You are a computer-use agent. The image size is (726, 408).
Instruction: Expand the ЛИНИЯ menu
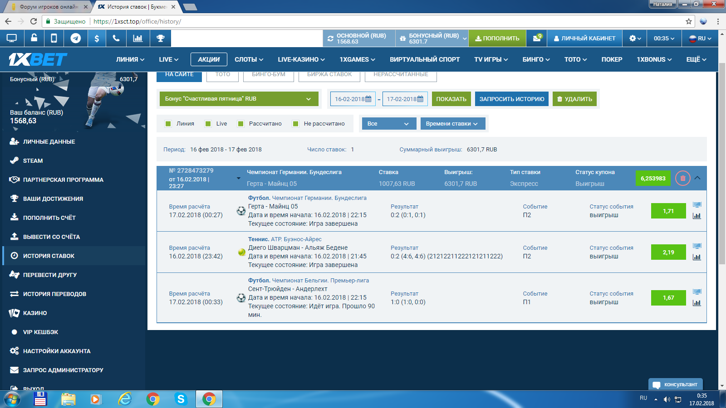[x=130, y=59]
